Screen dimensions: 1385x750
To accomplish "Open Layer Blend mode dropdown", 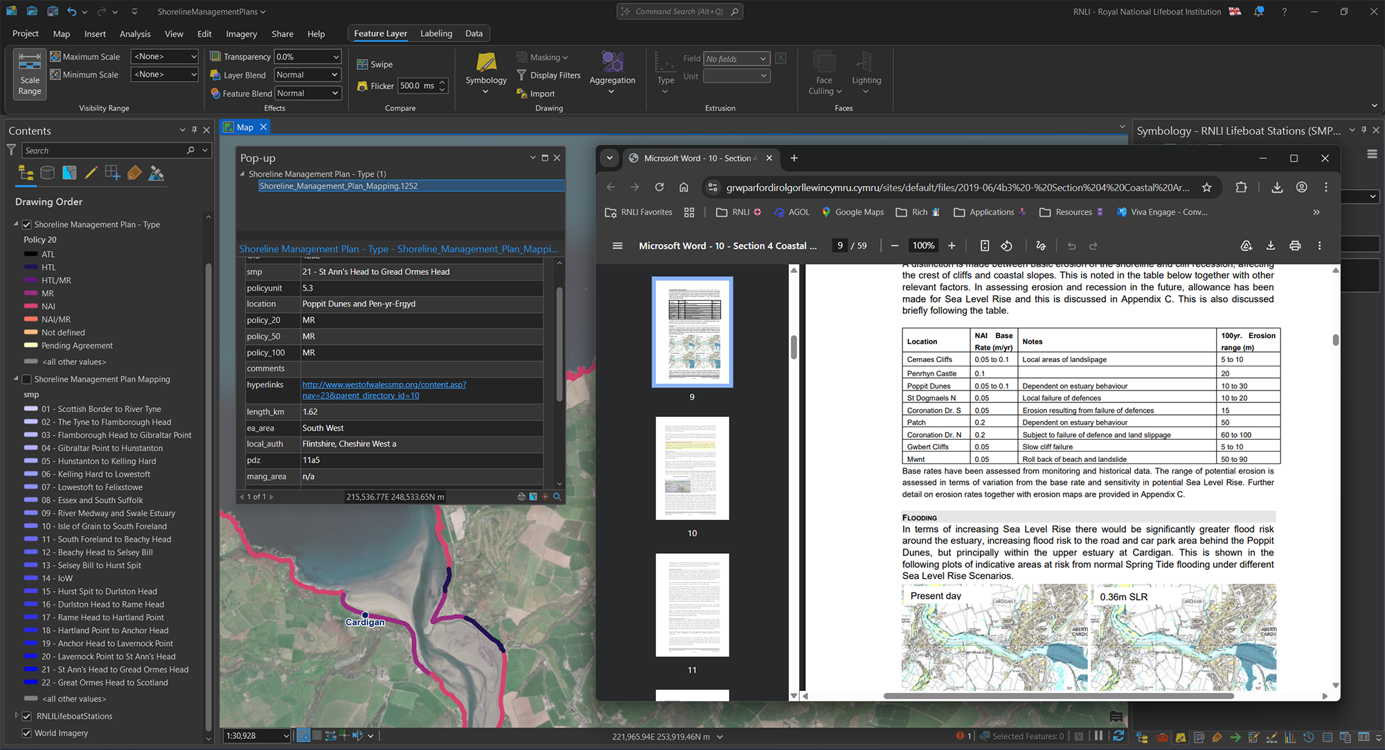I will (308, 75).
